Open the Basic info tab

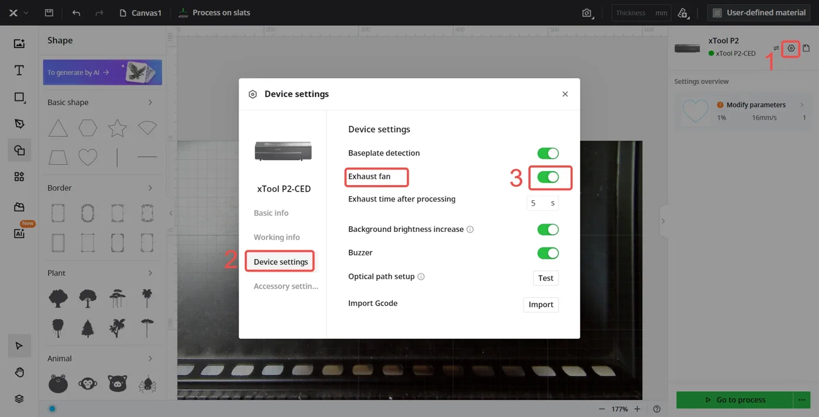pos(271,213)
